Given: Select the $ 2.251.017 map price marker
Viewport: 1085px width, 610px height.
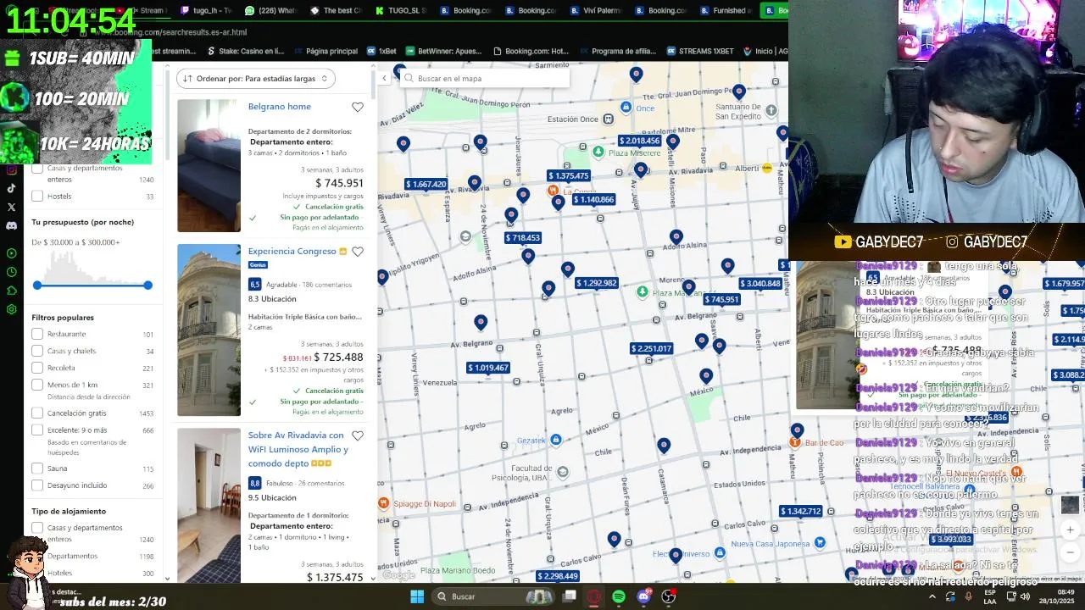Looking at the screenshot, I should 651,348.
